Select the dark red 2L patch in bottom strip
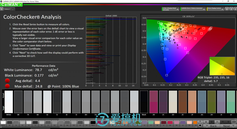237x129 pixels. coord(164,123)
